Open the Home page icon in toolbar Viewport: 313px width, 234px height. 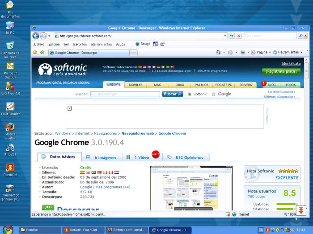click(x=218, y=52)
